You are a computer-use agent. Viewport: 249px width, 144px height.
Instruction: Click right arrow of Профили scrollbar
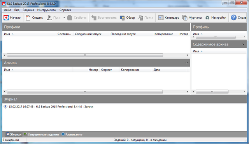(x=188, y=55)
